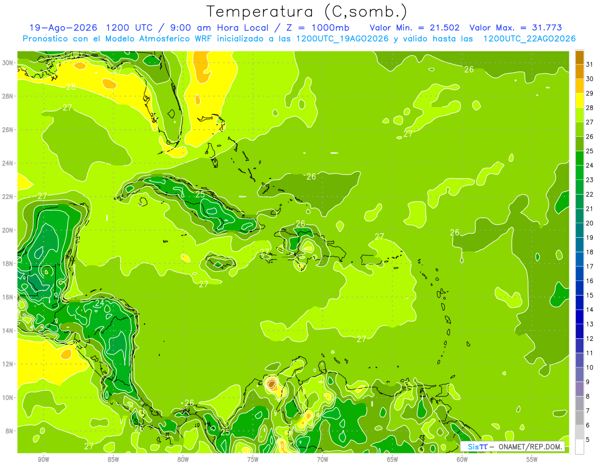This screenshot has width=603, height=466.
Task: Click the "14N" latitude axis label
Action: point(9,330)
